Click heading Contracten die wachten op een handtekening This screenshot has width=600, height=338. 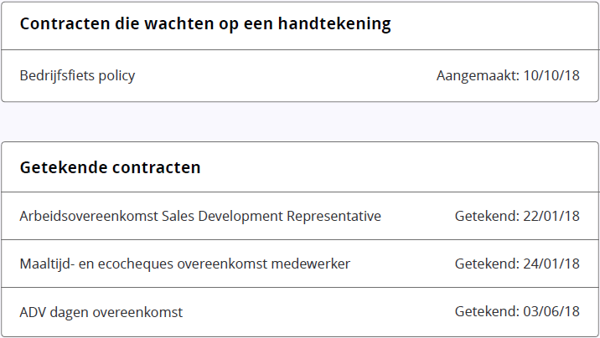click(x=205, y=23)
